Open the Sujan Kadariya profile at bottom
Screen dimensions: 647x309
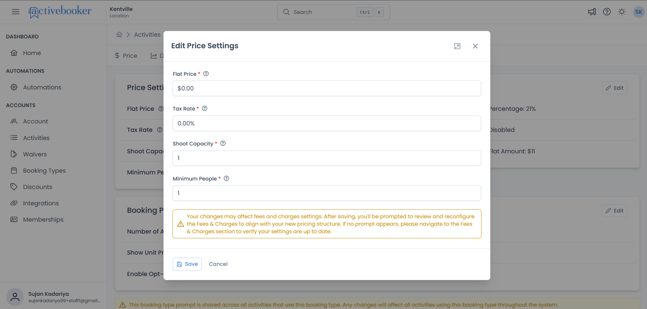tap(54, 297)
